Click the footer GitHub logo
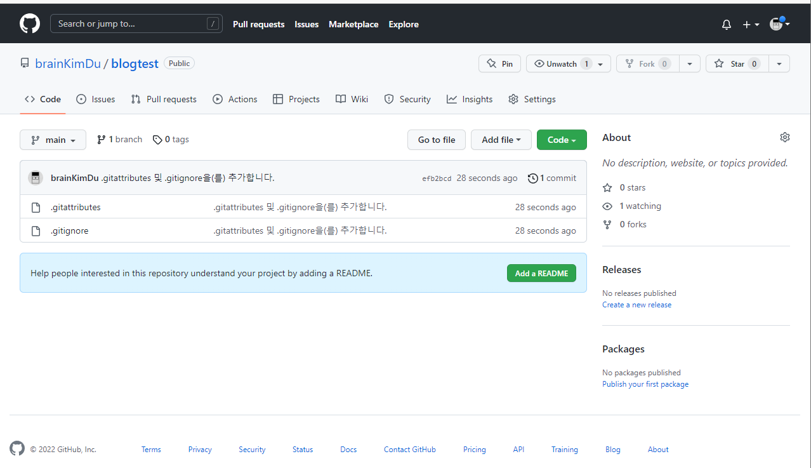Image resolution: width=811 pixels, height=468 pixels. [17, 448]
